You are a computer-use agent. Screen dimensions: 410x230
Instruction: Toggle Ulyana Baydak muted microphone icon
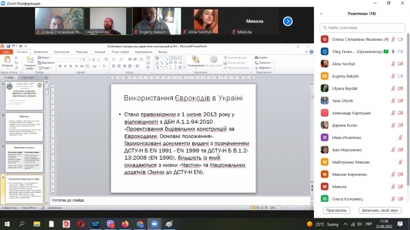393,88
